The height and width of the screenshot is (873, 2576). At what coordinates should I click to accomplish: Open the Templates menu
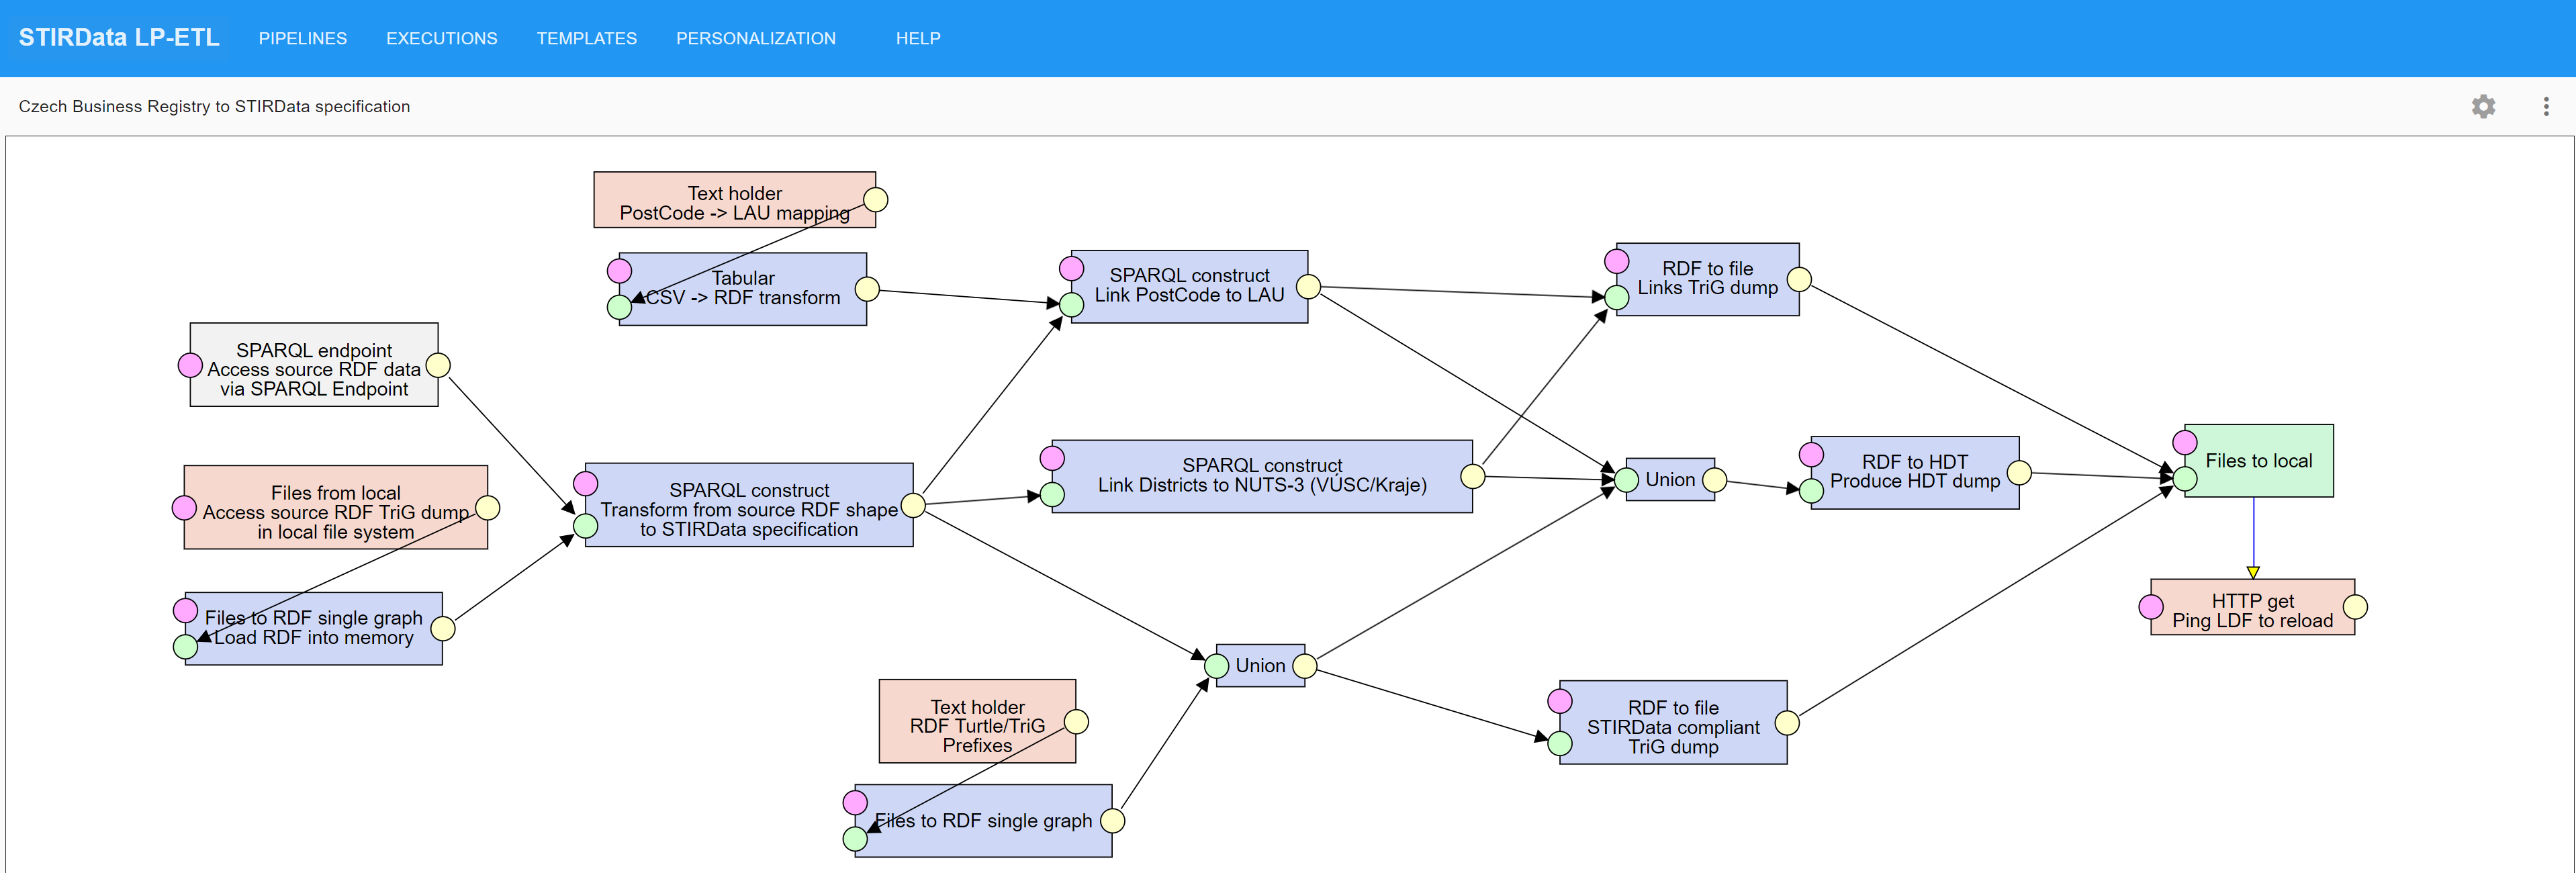pyautogui.click(x=587, y=38)
